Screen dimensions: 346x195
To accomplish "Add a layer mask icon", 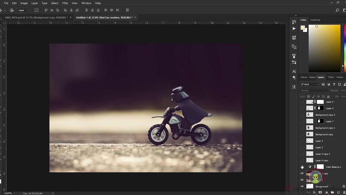I will 320,192.
